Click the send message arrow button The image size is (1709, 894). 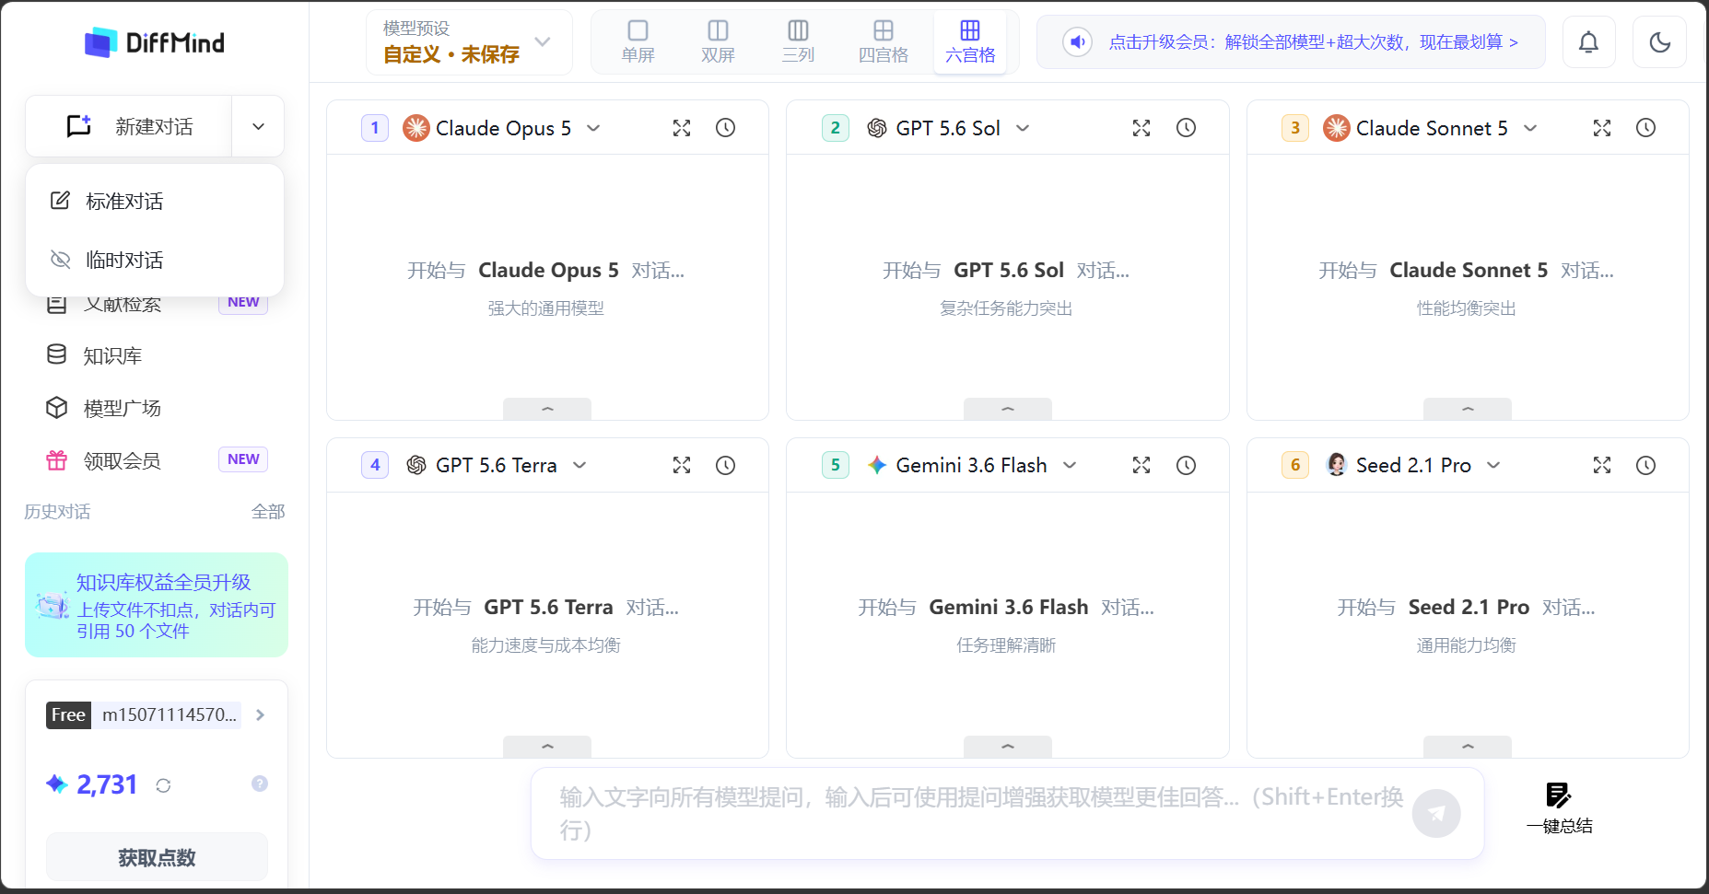click(1436, 813)
